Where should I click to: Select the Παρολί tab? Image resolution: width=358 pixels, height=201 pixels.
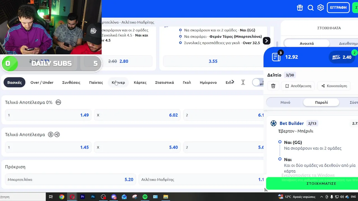click(321, 102)
